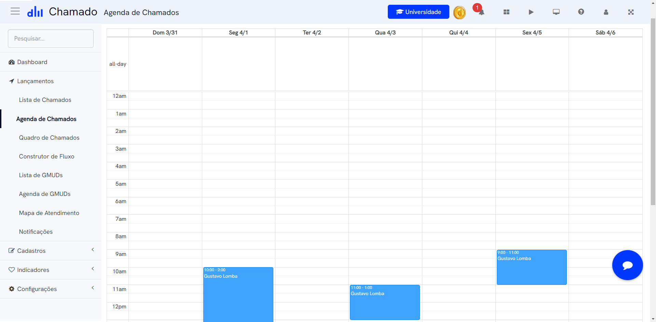
Task: Toggle the hamburger sidebar menu
Action: click(x=15, y=11)
